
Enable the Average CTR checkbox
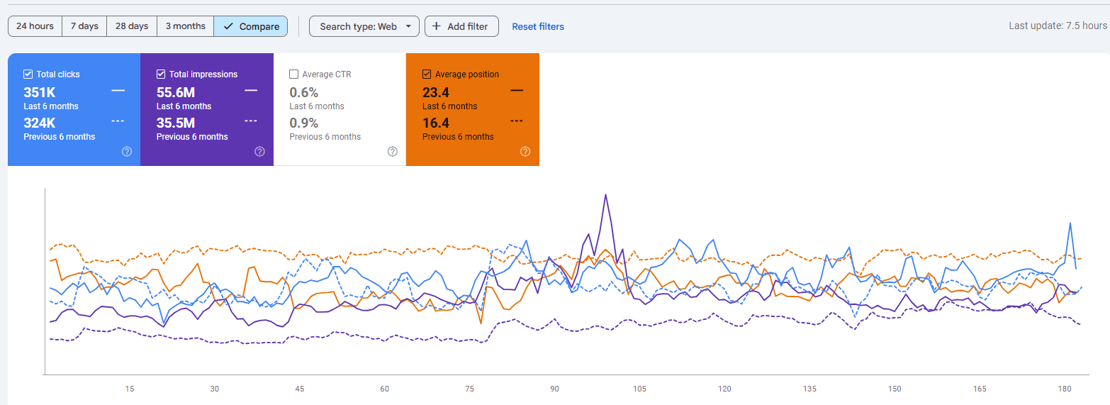click(x=293, y=74)
